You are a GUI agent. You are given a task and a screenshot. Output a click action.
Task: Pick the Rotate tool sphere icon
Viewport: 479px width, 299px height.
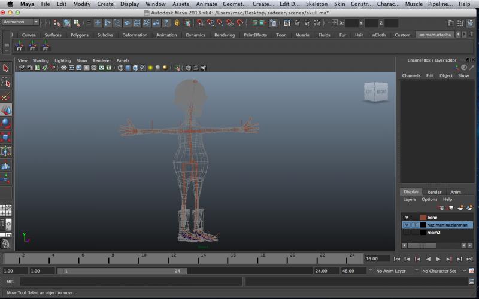point(6,124)
